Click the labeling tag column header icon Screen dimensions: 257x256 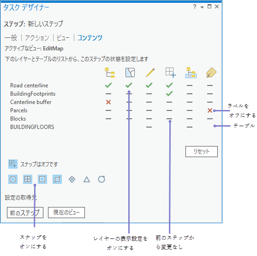[211, 73]
